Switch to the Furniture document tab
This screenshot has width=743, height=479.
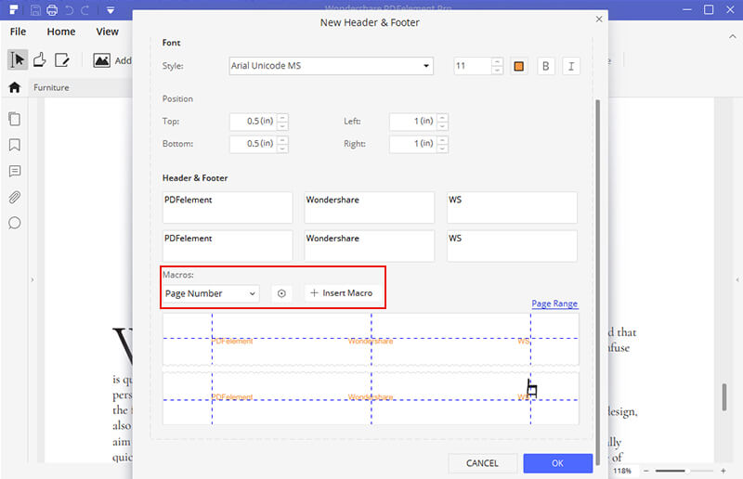click(51, 87)
